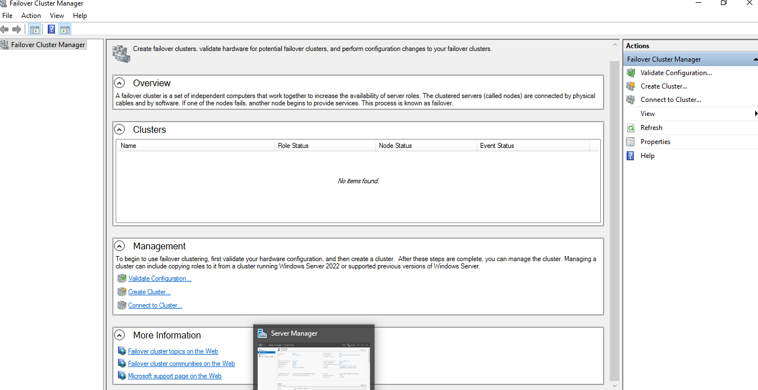Click the center pane scrollbar down arrow
758x390 pixels.
(x=615, y=386)
